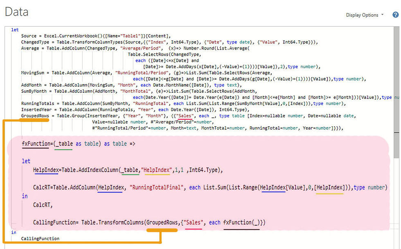Click the 'MovingSum' step name

point(32,73)
